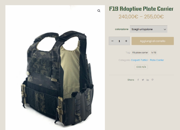Viewport: 180px width, 130px height.
Task: Click the price range text
Action: coord(141,17)
